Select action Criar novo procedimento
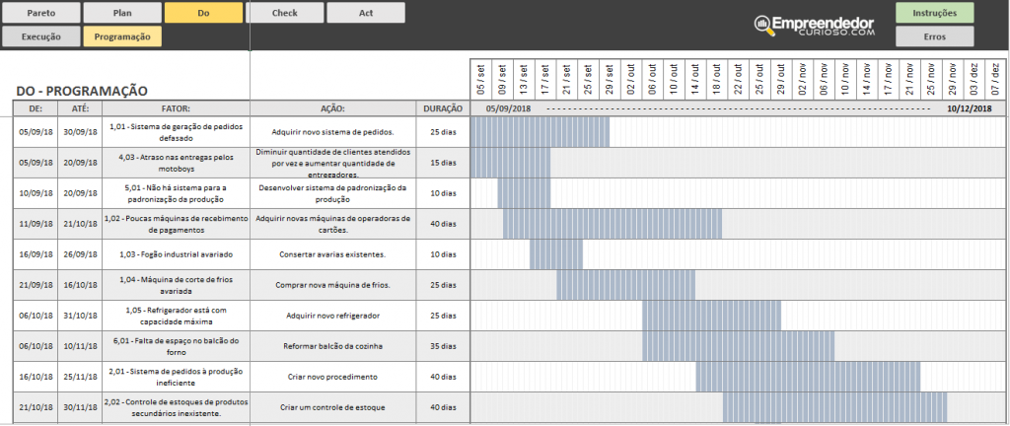Image resolution: width=1010 pixels, height=426 pixels. (332, 377)
